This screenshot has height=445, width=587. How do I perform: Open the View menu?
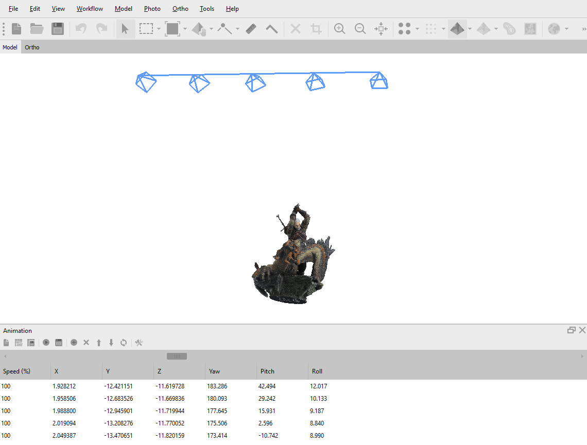pos(58,9)
